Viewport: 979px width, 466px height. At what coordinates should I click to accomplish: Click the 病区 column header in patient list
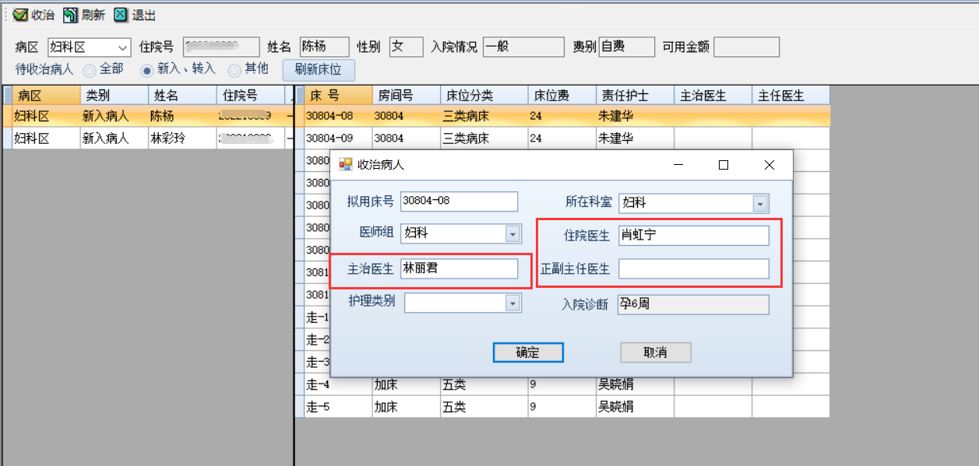click(x=47, y=96)
